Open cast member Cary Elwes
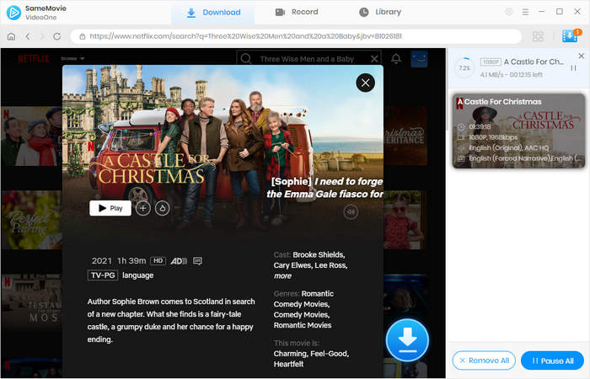 coord(292,265)
